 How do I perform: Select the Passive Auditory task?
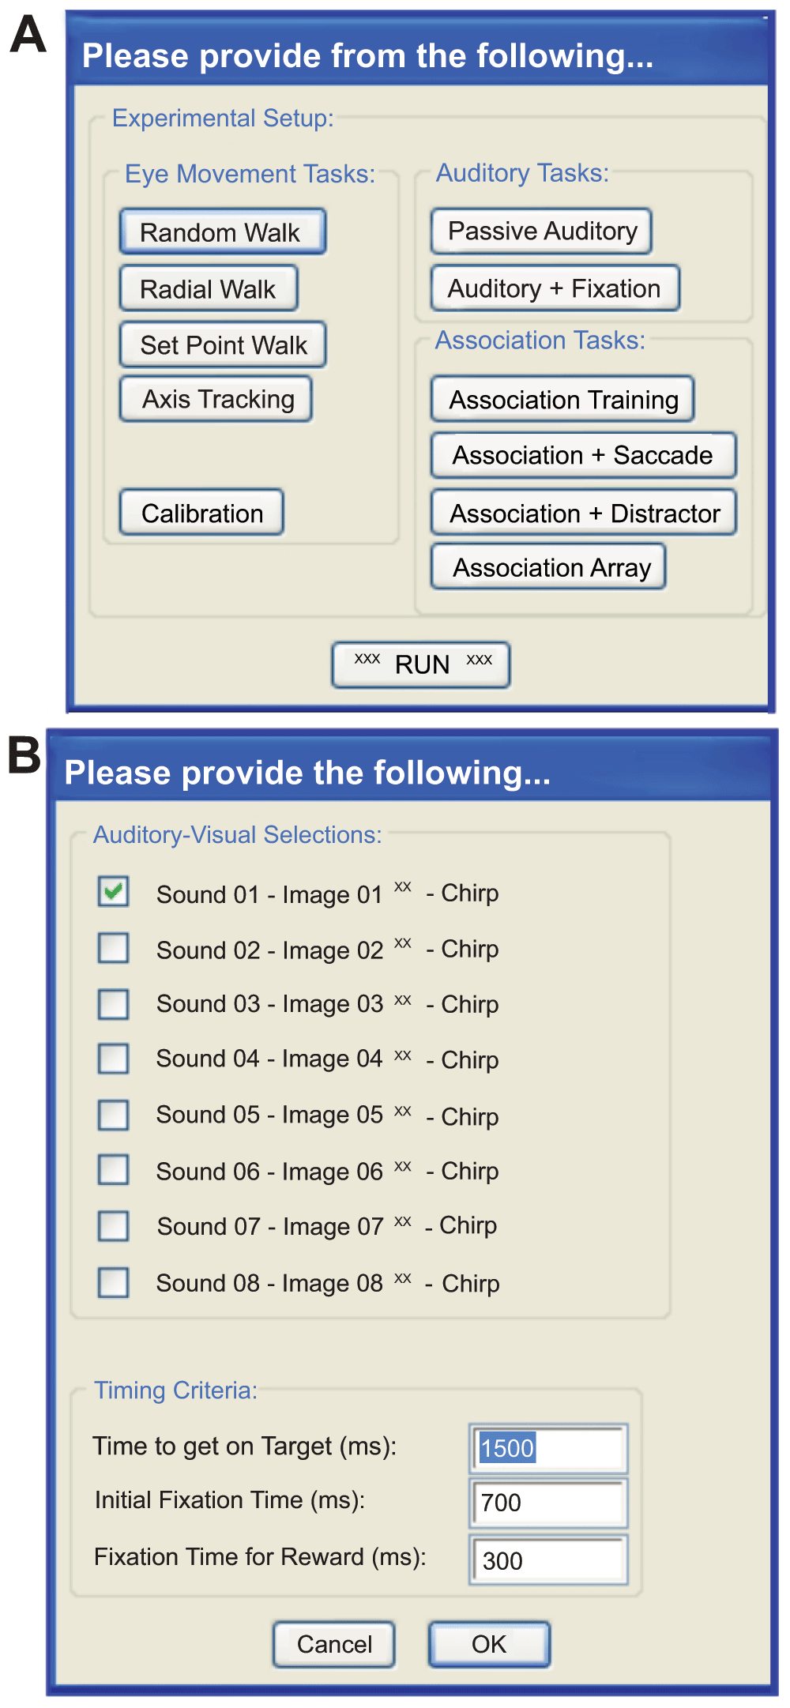tap(541, 231)
